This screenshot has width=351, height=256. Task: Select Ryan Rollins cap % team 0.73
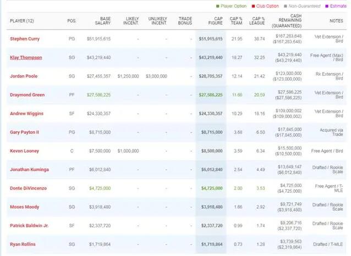point(238,244)
